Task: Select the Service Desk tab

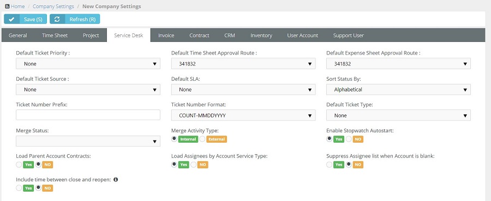Action: [x=129, y=35]
